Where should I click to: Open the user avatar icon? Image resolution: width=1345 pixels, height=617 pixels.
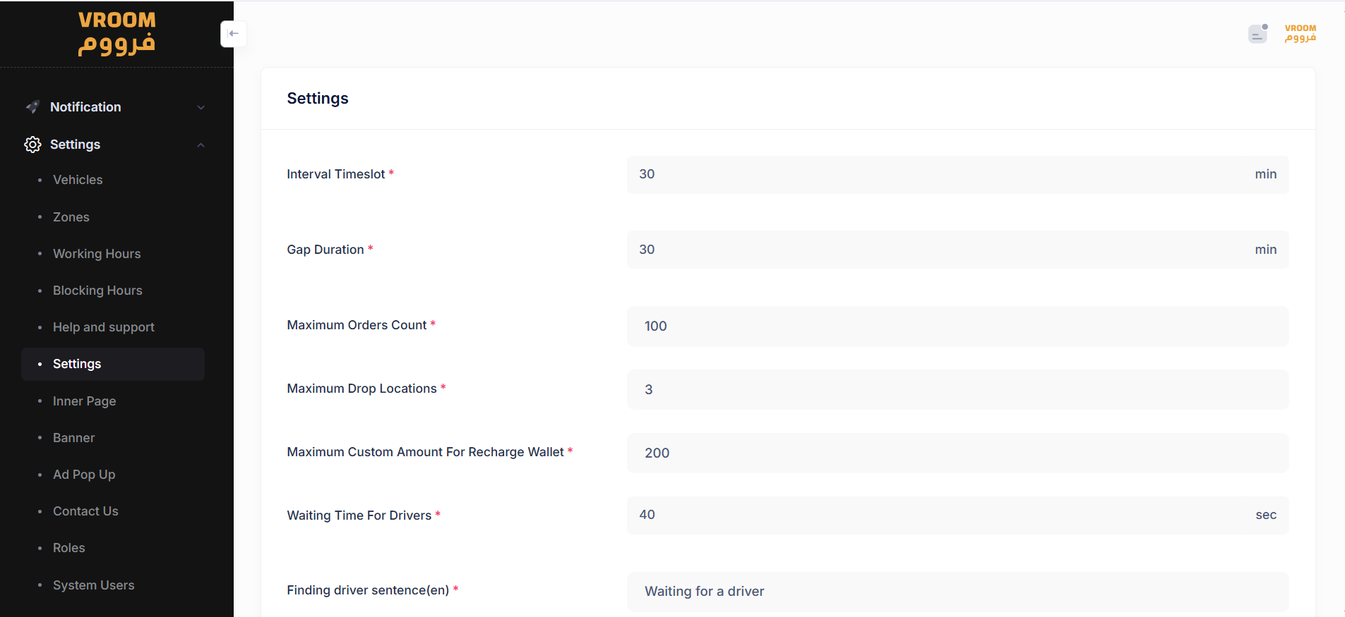pyautogui.click(x=1258, y=33)
